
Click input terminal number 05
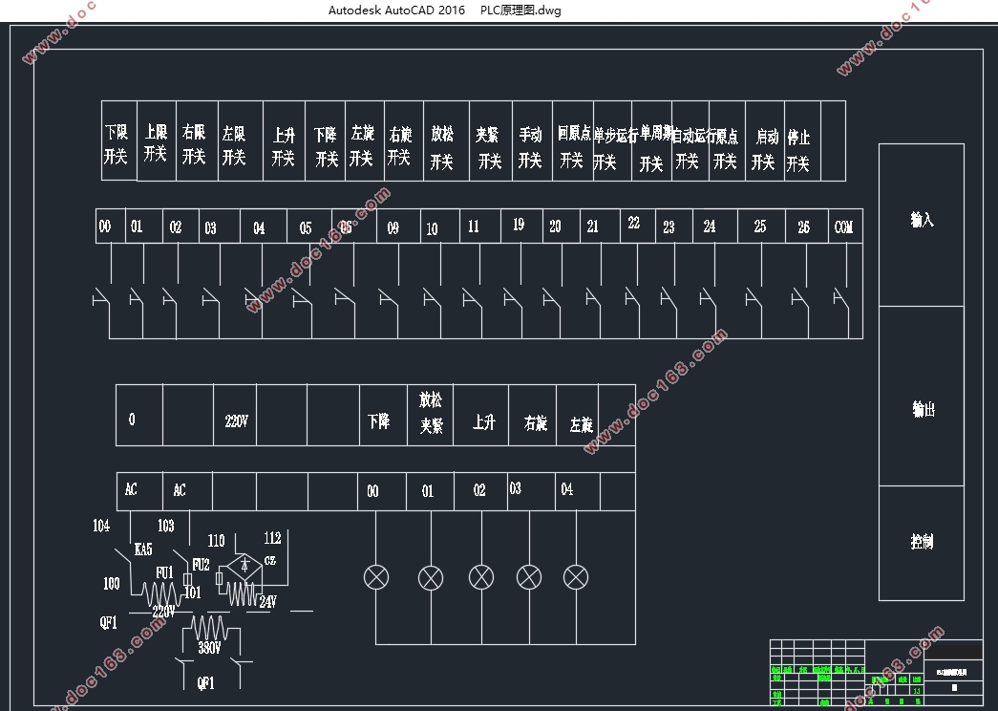[306, 228]
